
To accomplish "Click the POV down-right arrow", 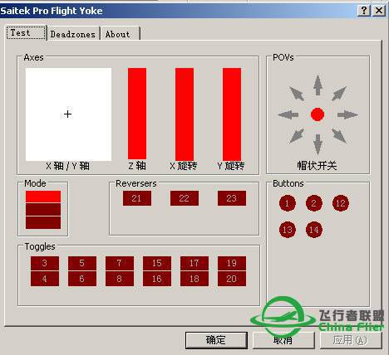I will tap(339, 136).
